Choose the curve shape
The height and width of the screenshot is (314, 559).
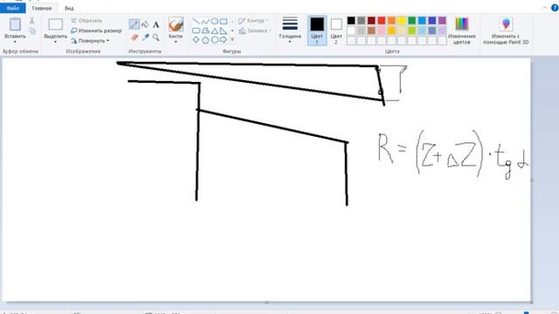pyautogui.click(x=205, y=21)
